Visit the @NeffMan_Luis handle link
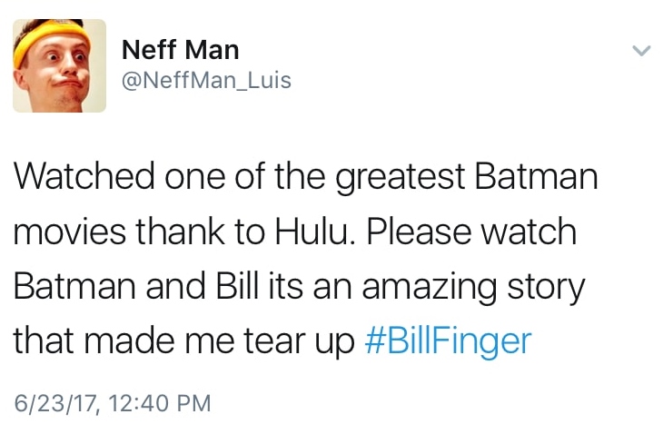This screenshot has width=663, height=434. (206, 80)
